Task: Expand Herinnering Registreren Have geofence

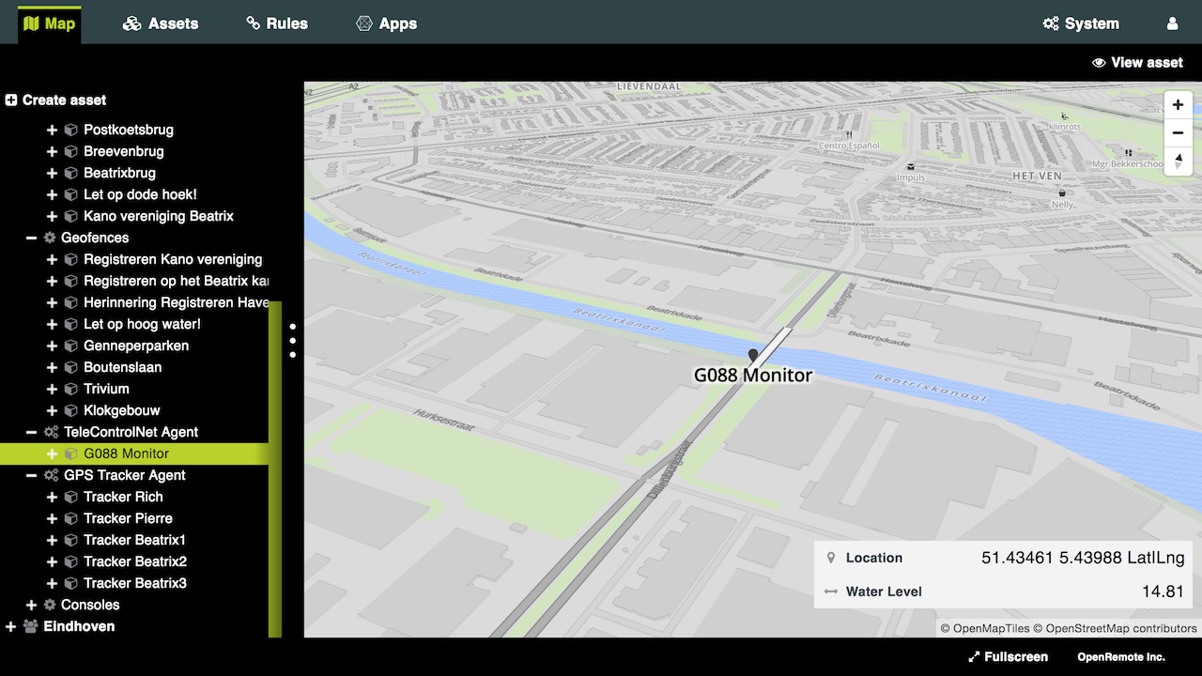Action: [x=53, y=302]
